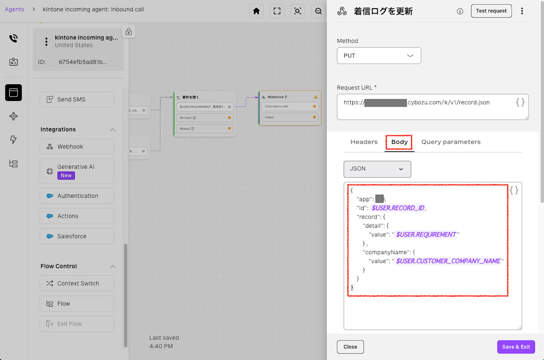Click the left block palette scrollbar

126,295
